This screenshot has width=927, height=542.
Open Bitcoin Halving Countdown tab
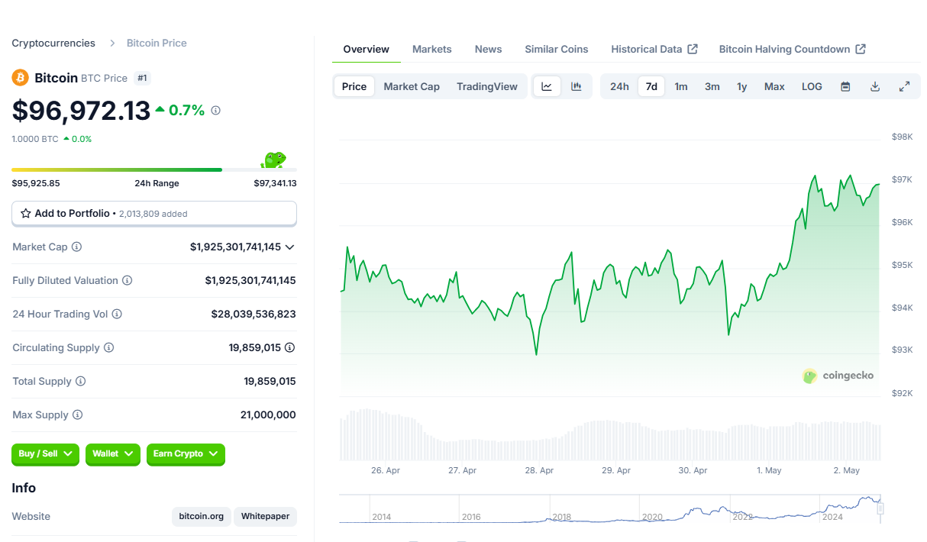(793, 49)
